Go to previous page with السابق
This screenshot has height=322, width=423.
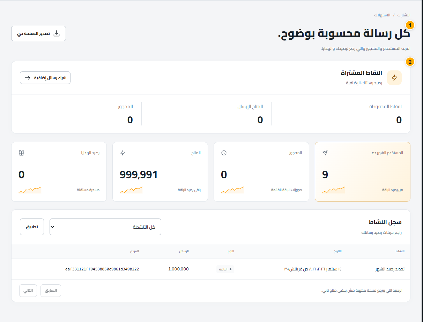[x=51, y=291]
